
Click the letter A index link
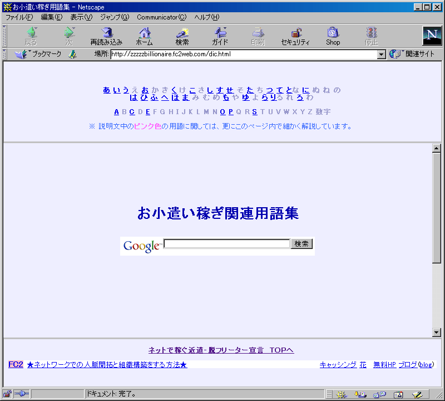116,112
